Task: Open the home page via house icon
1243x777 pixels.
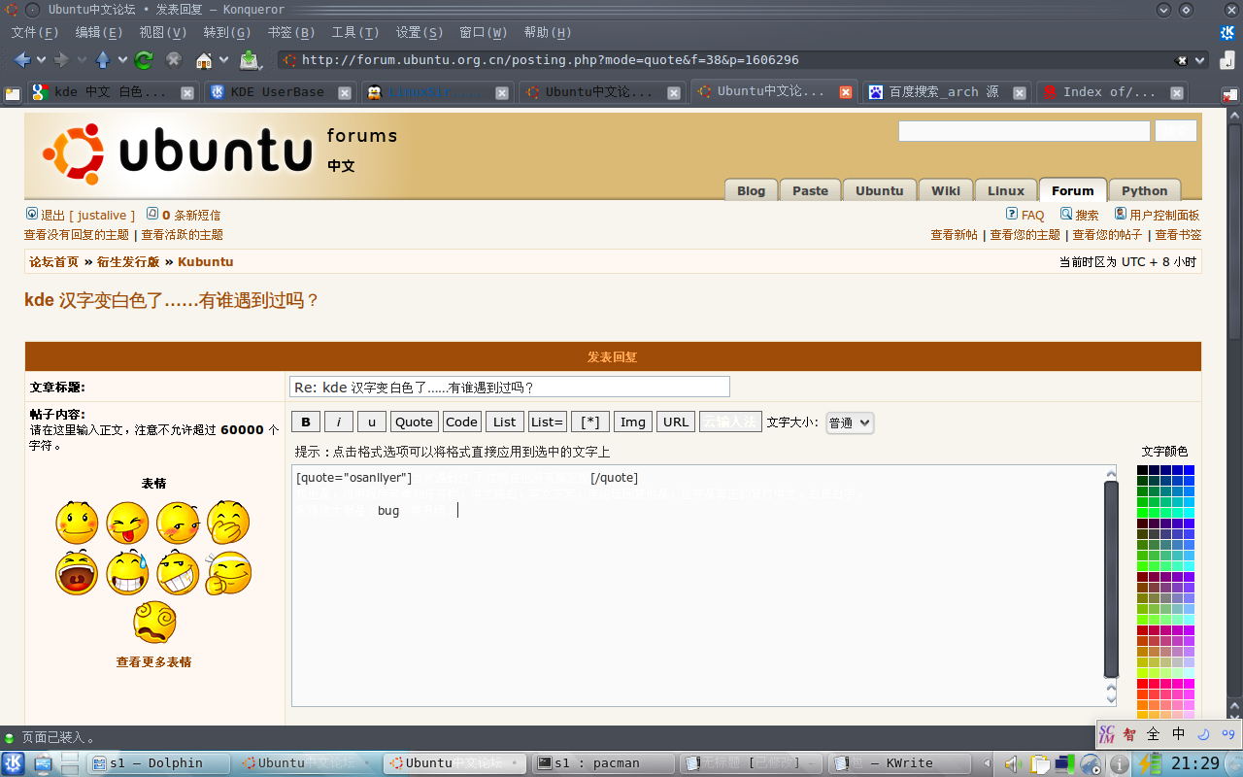Action: [x=204, y=60]
